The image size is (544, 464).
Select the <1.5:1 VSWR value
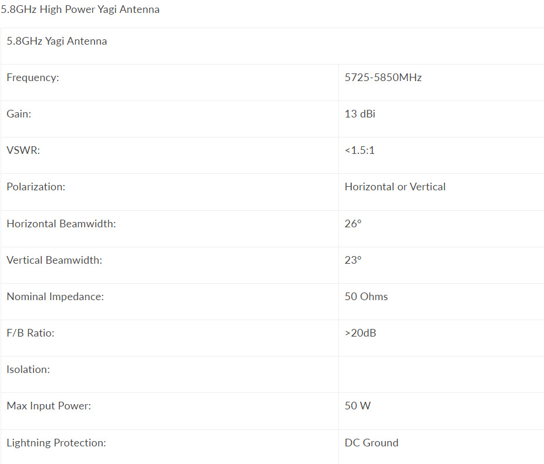(360, 150)
